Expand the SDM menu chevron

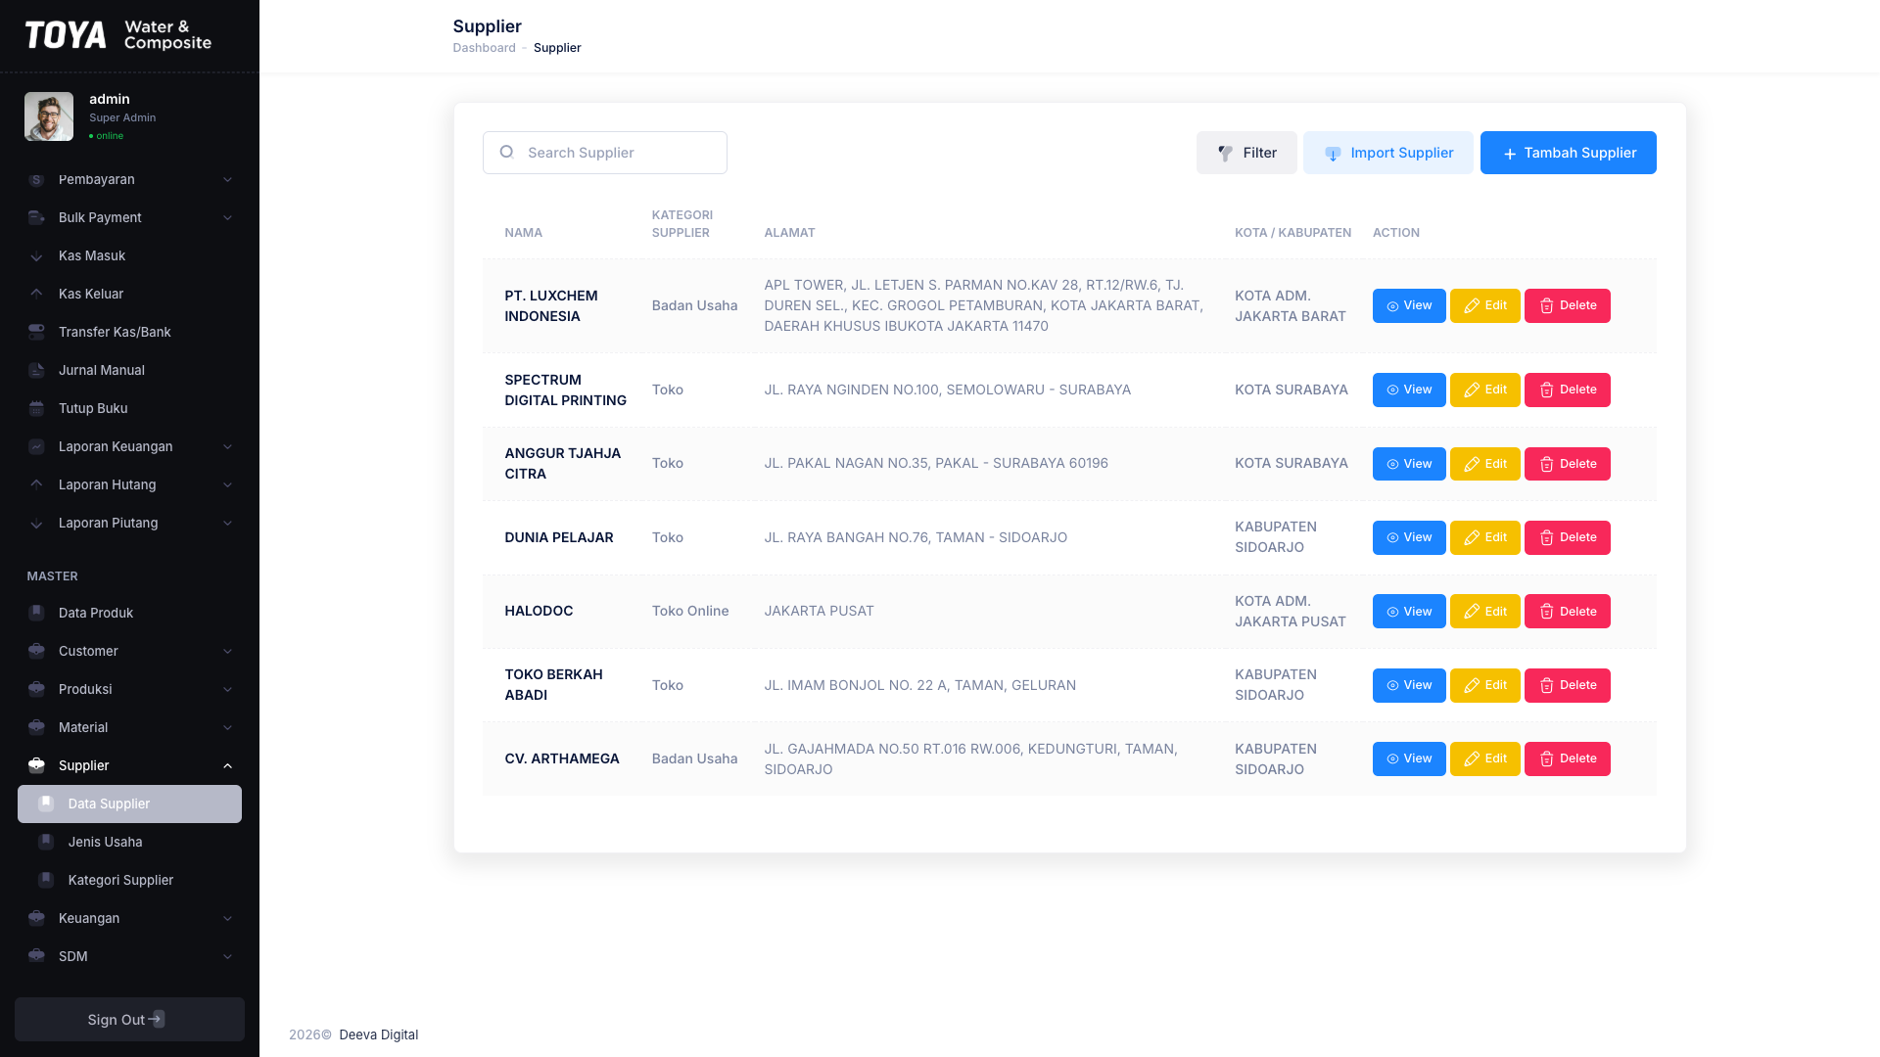[227, 956]
